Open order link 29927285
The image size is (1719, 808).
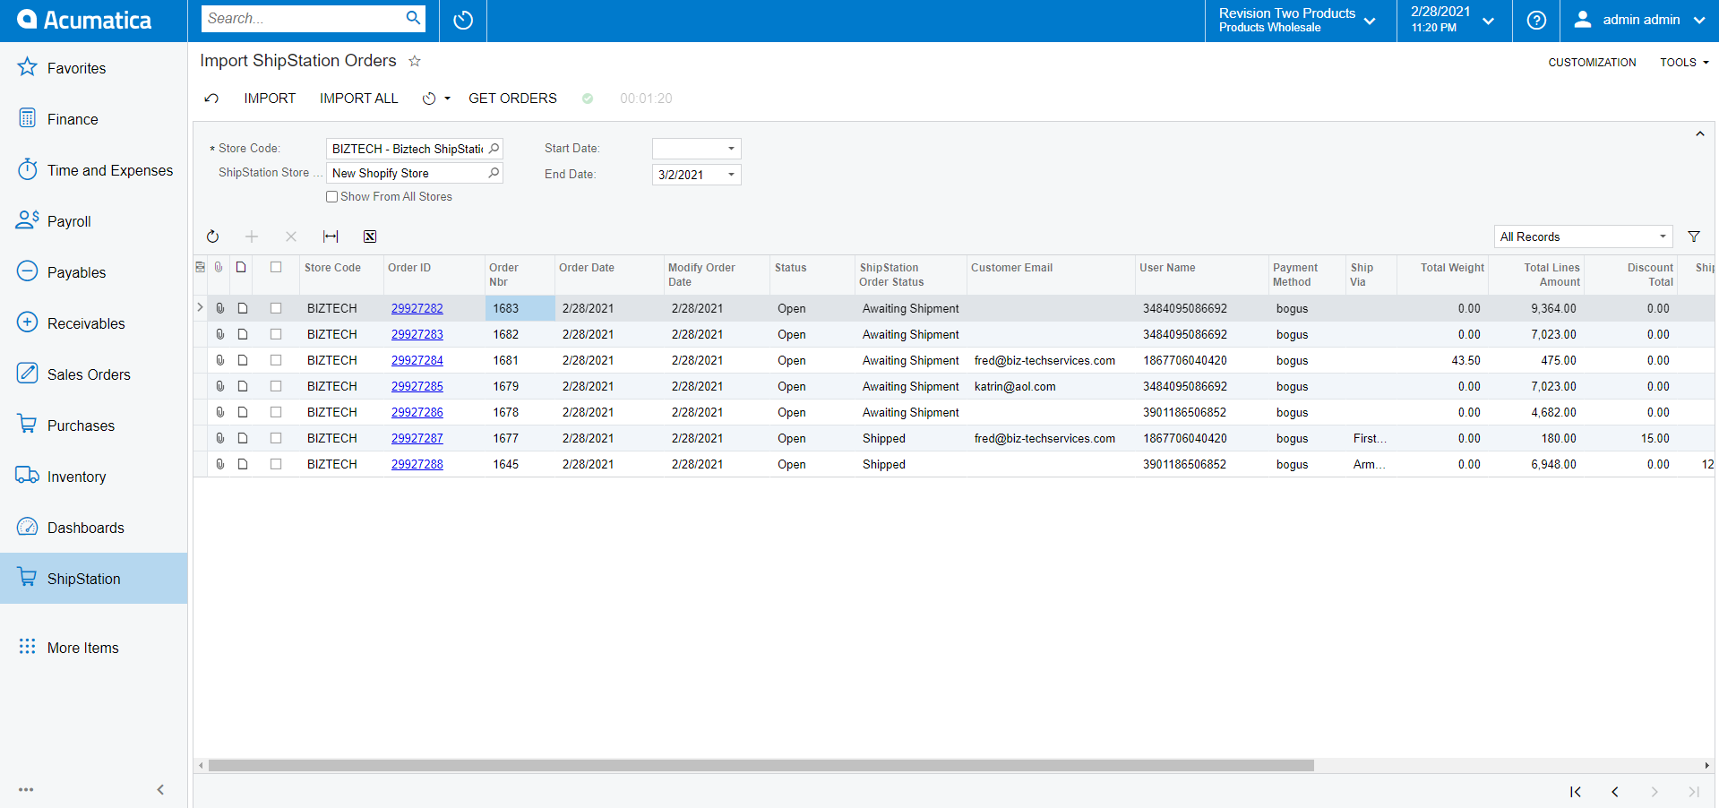pyautogui.click(x=417, y=386)
